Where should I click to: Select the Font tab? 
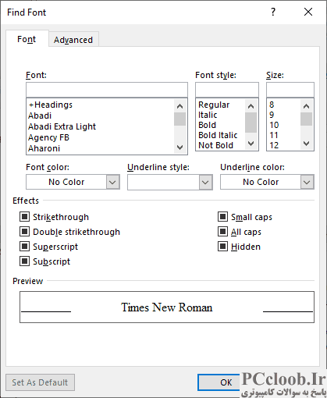[27, 39]
